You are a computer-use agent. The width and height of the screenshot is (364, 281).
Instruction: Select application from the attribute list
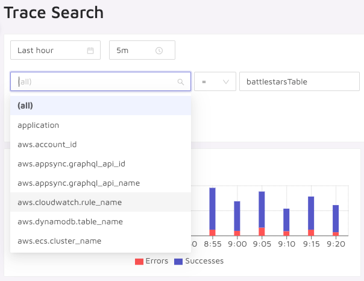[39, 125]
